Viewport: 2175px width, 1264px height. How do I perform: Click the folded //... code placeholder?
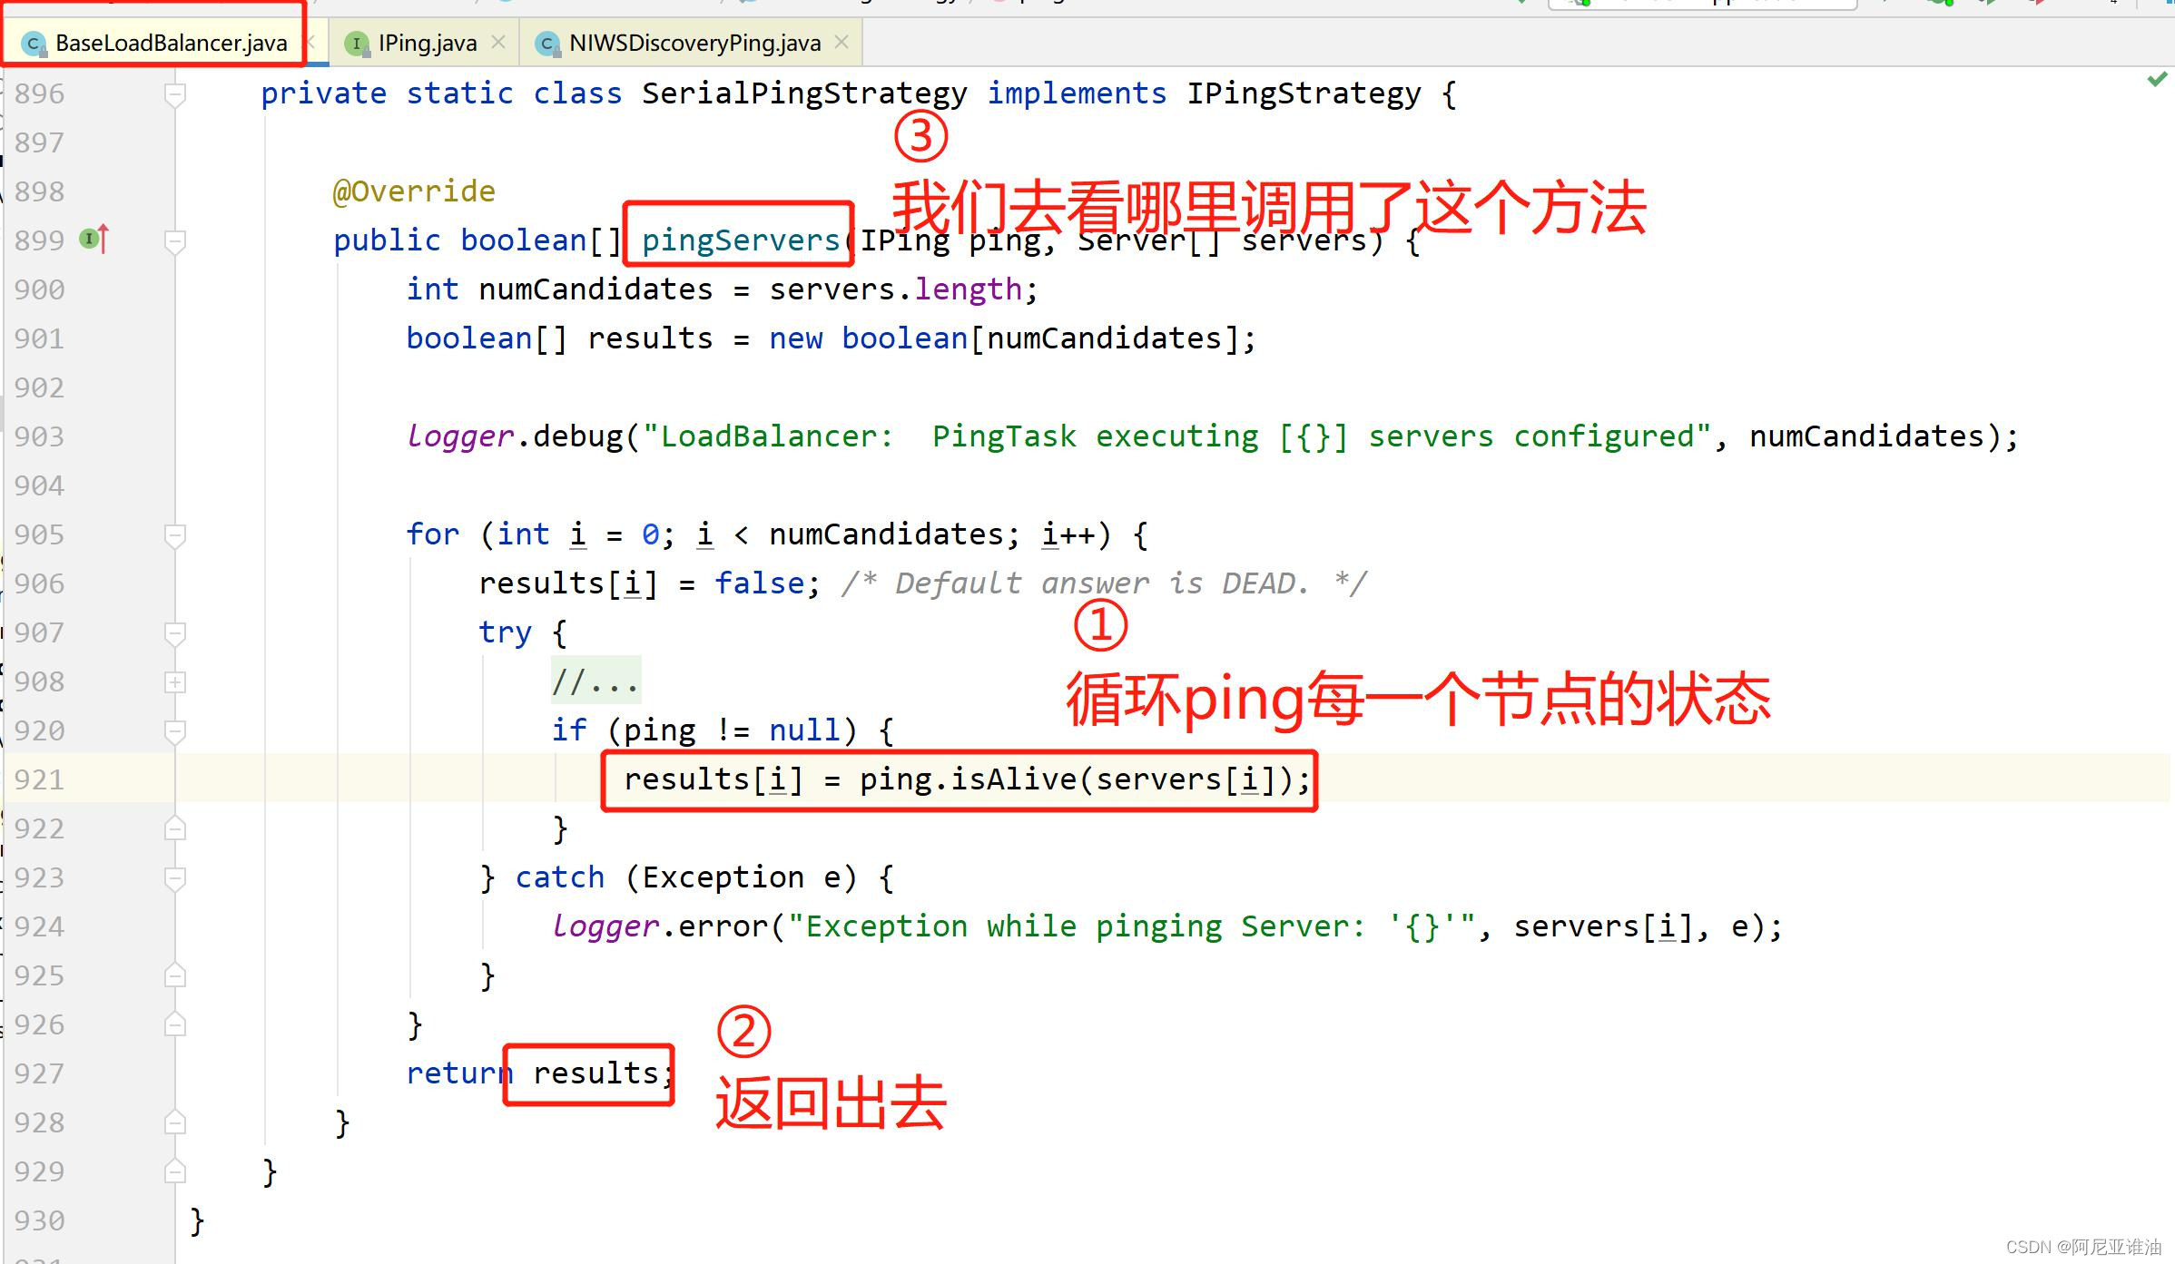595,681
